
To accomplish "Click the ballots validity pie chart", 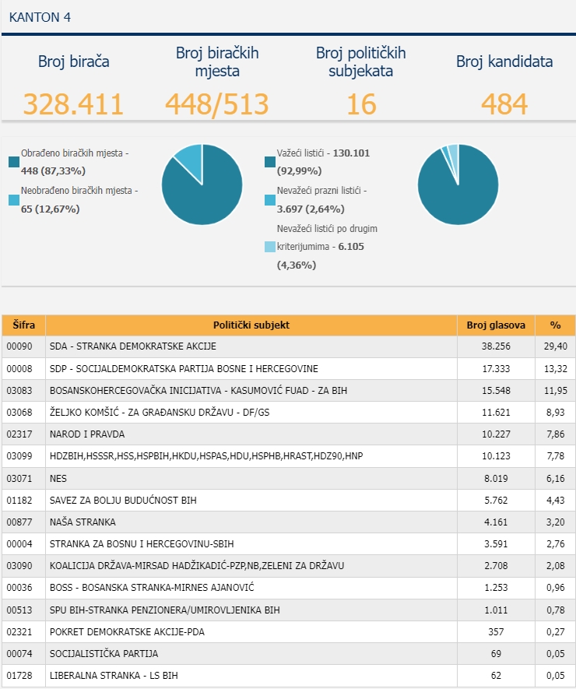I will [458, 185].
